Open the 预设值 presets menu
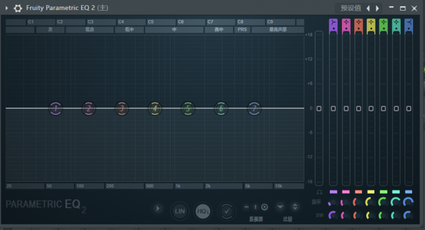Viewport: 425px width, 230px height. coord(351,8)
